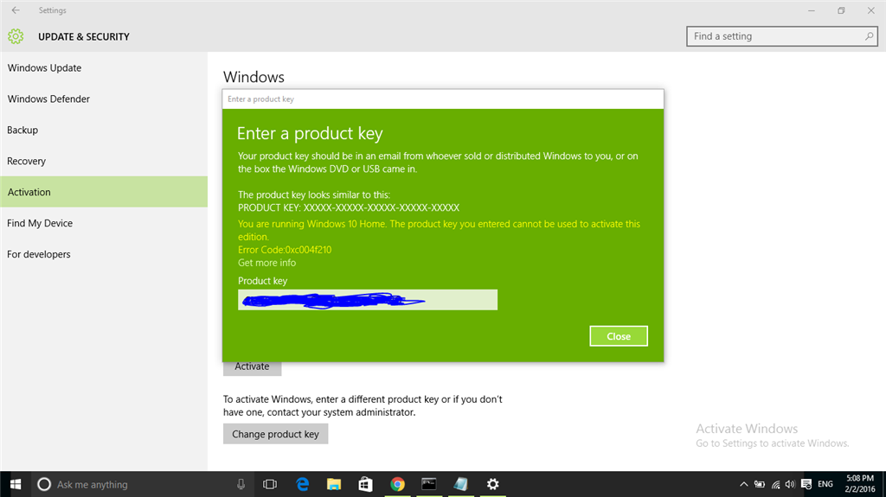Click the ENG language indicator
Viewport: 886px width, 497px height.
tap(825, 484)
